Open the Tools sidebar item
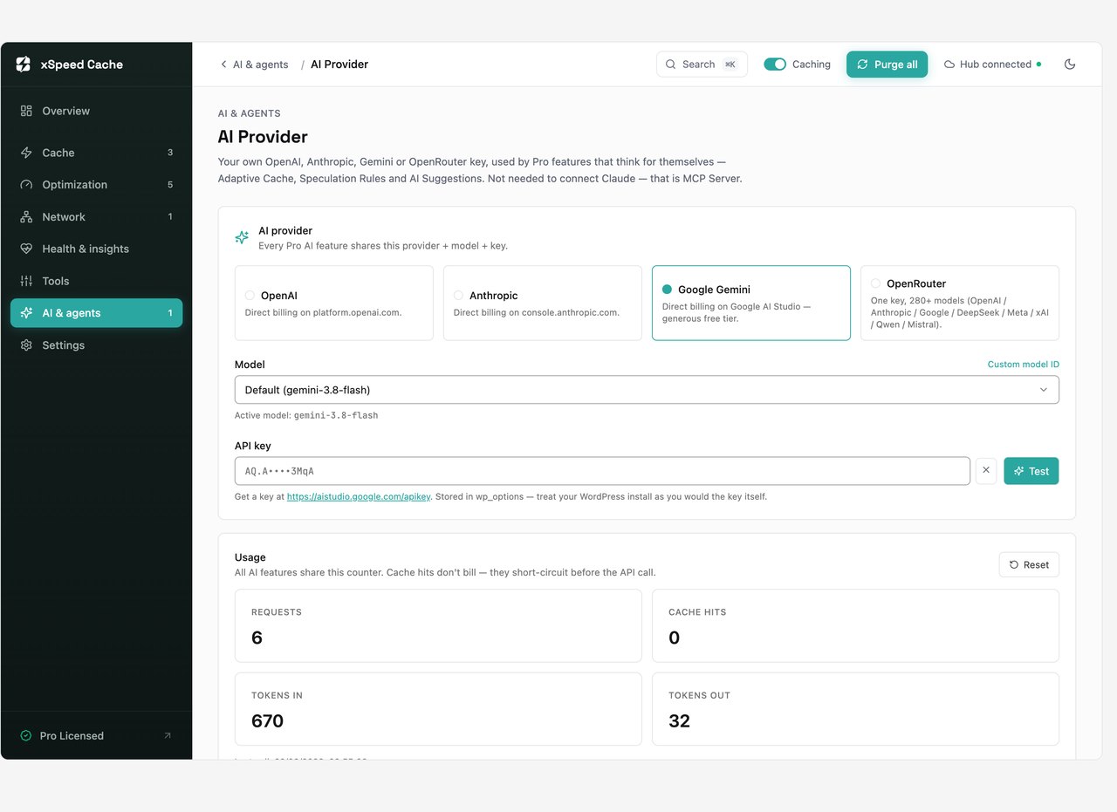Screen dimensions: 1117x812 [x=96, y=281]
